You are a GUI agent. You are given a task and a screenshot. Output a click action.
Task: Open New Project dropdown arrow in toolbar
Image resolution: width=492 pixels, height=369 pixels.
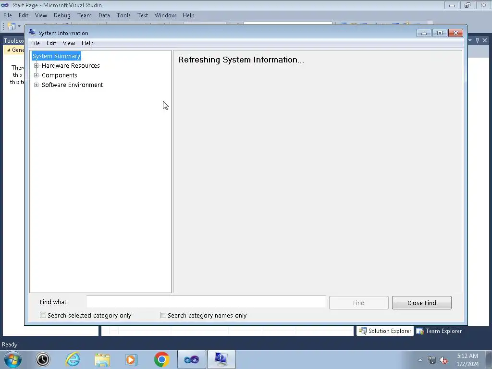pos(19,27)
